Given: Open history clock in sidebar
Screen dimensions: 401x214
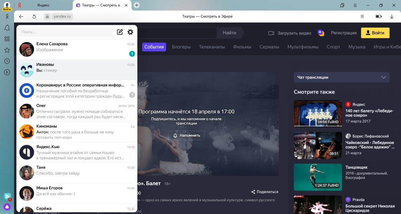Looking at the screenshot, I should point(7,61).
